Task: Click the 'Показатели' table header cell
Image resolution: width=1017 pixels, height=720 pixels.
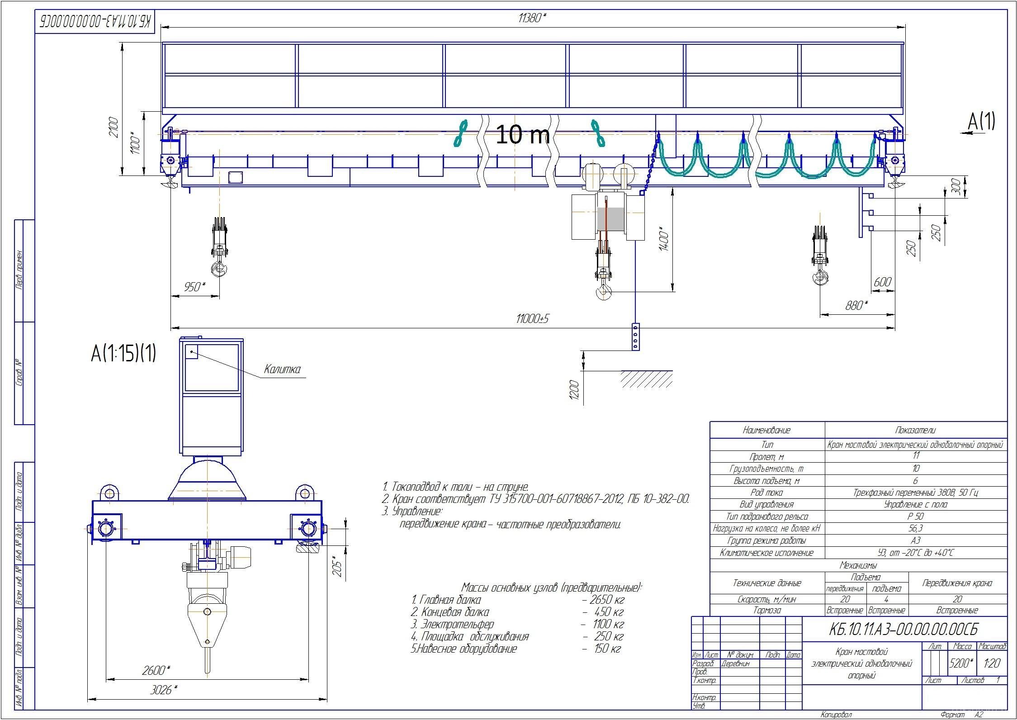Action: [x=915, y=430]
